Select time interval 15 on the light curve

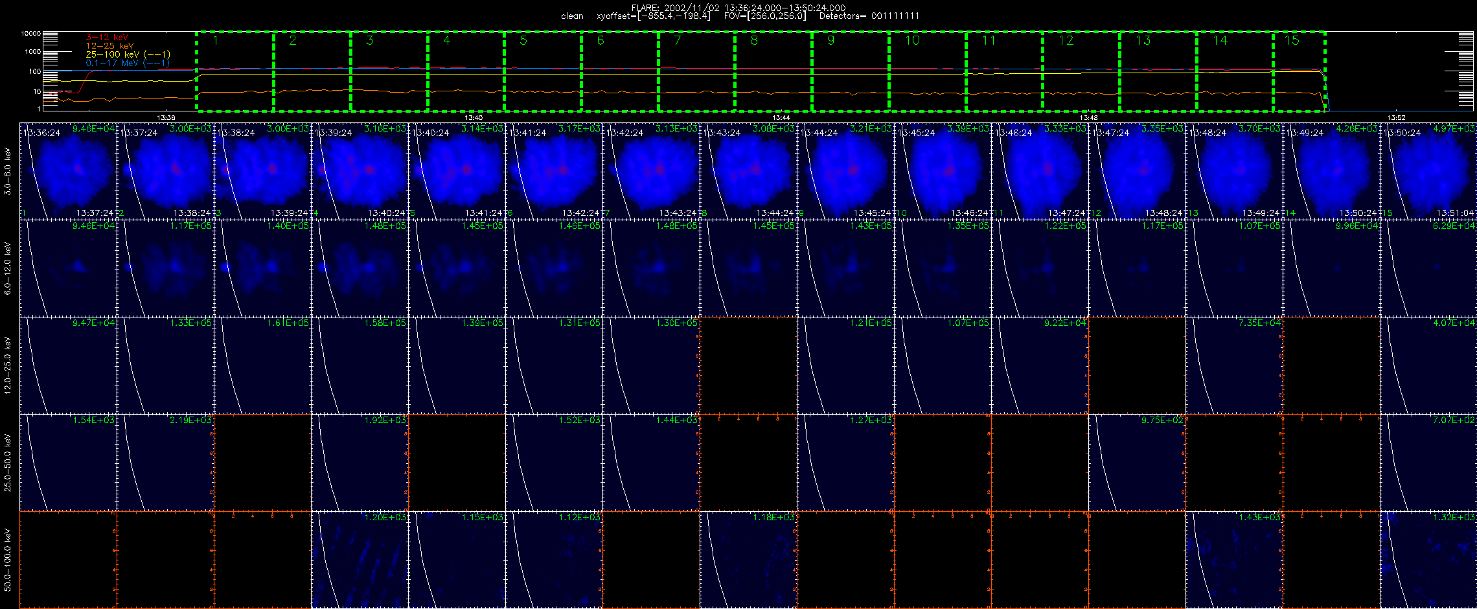(1300, 71)
